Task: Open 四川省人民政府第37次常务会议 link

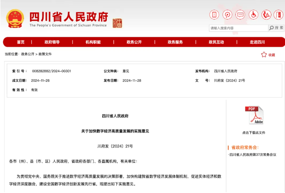Action: [x=253, y=155]
